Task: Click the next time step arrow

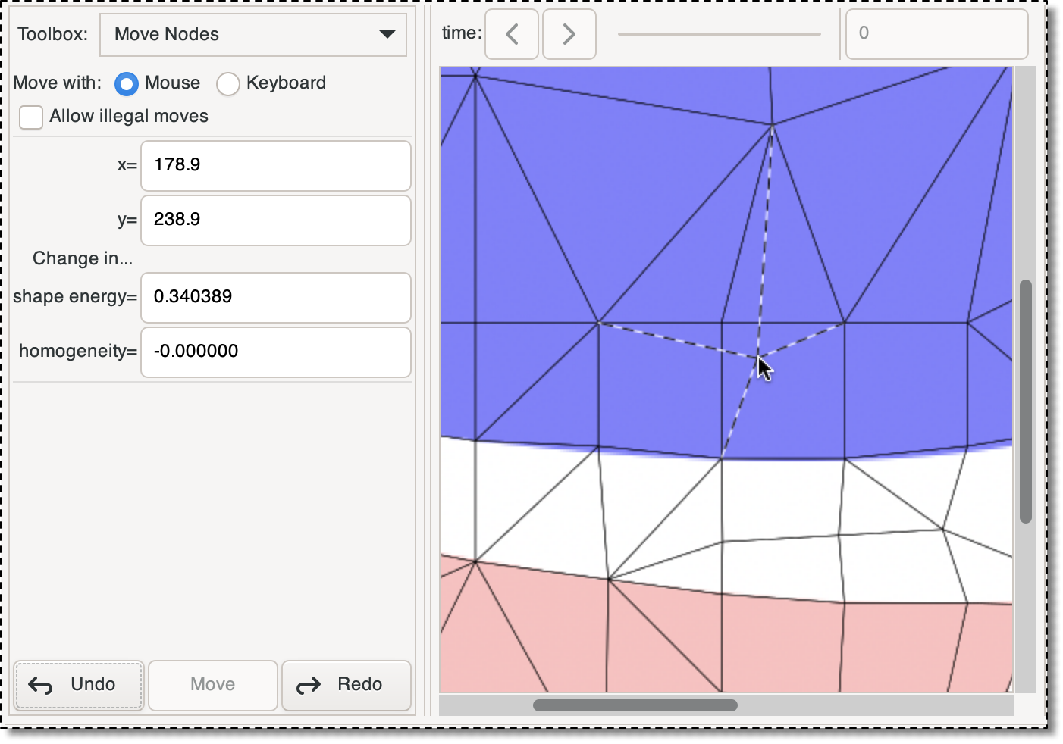Action: 569,34
